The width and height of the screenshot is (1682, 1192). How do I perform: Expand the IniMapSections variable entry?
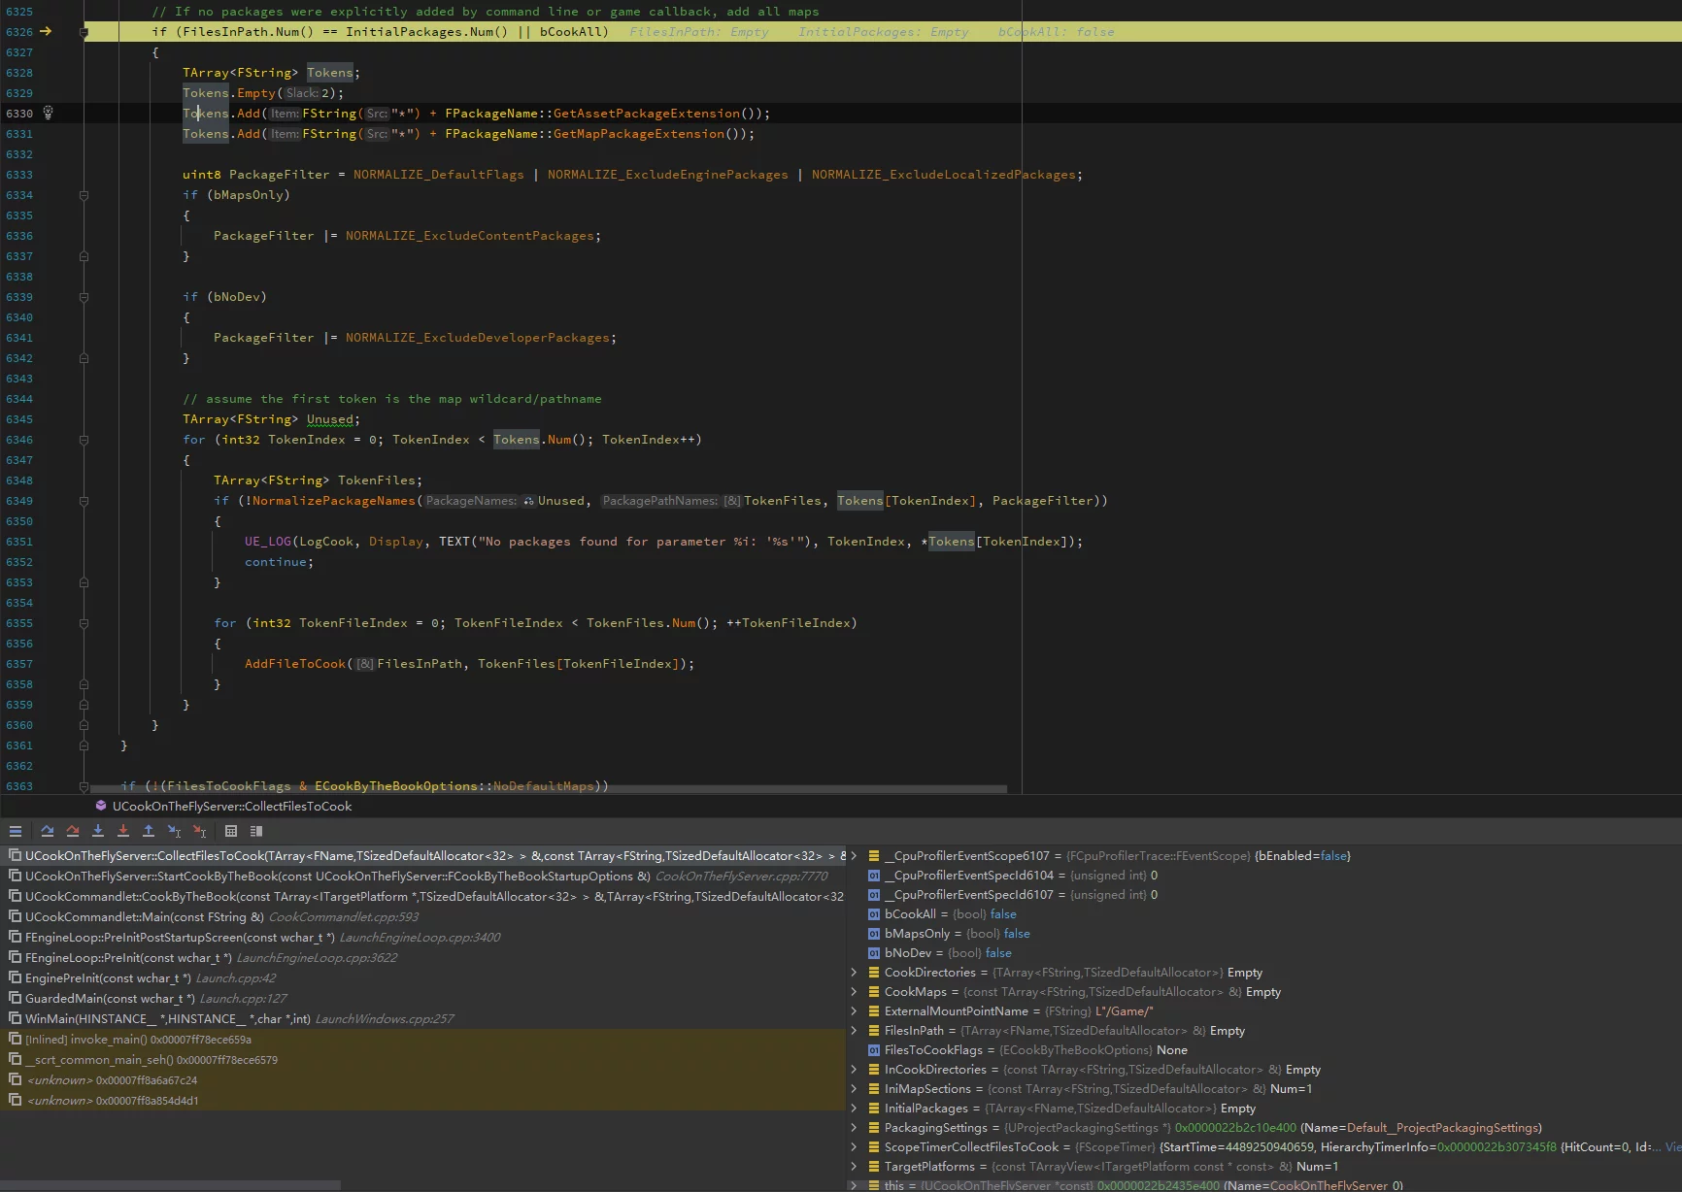point(855,1089)
